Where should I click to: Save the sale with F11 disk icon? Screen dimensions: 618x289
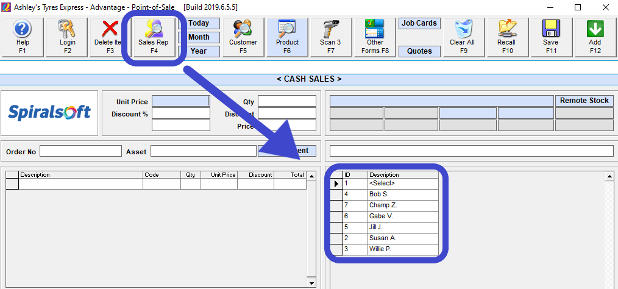click(550, 37)
